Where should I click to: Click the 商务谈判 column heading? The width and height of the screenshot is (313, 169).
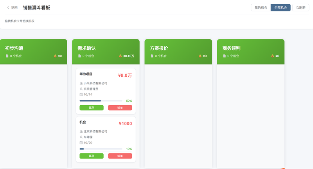pyautogui.click(x=231, y=48)
